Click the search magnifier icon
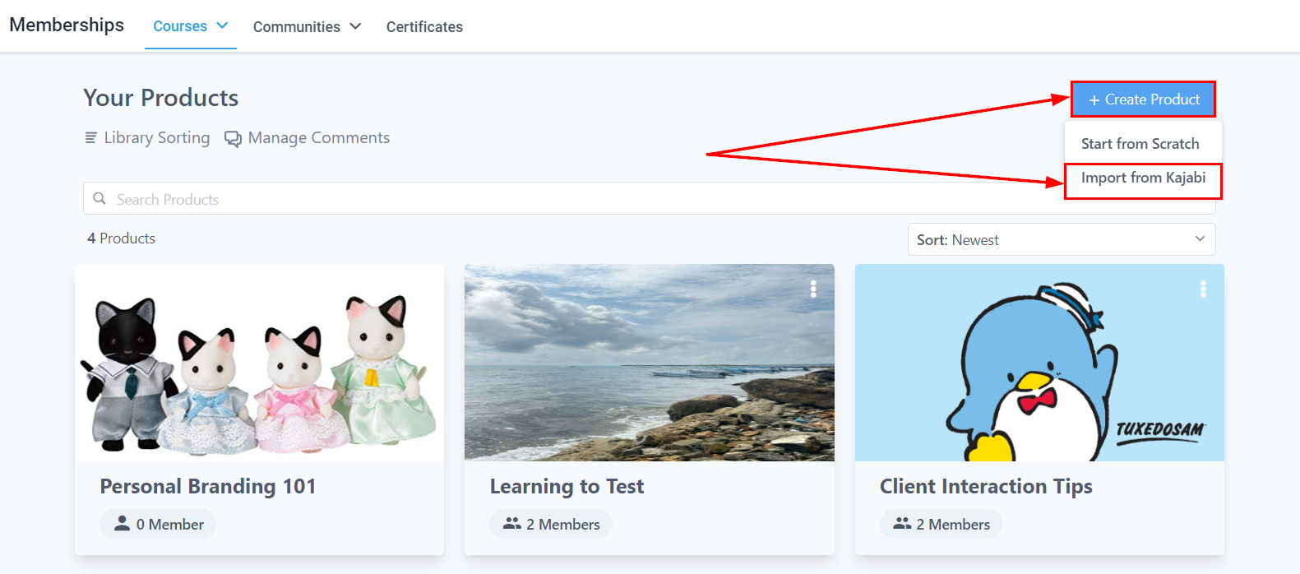The height and width of the screenshot is (574, 1300). click(x=99, y=199)
